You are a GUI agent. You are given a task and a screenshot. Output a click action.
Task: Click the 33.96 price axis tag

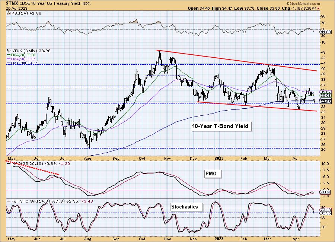326,102
